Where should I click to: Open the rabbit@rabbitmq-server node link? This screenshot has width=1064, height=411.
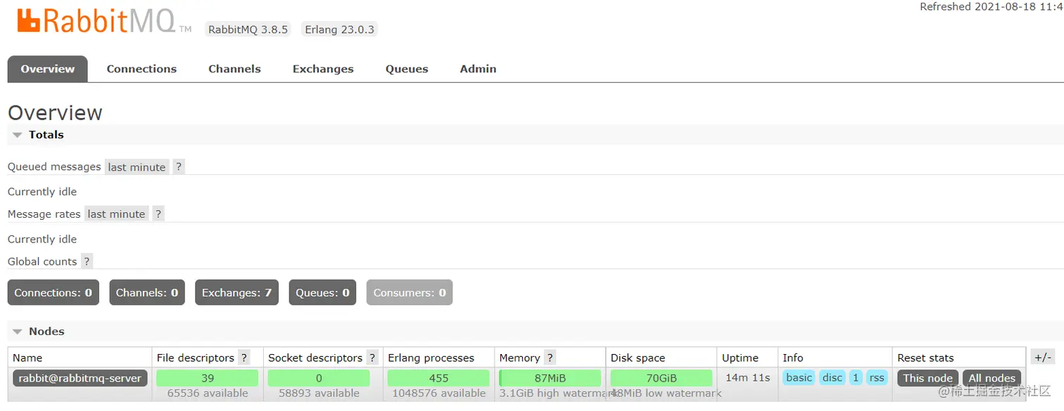(x=80, y=378)
